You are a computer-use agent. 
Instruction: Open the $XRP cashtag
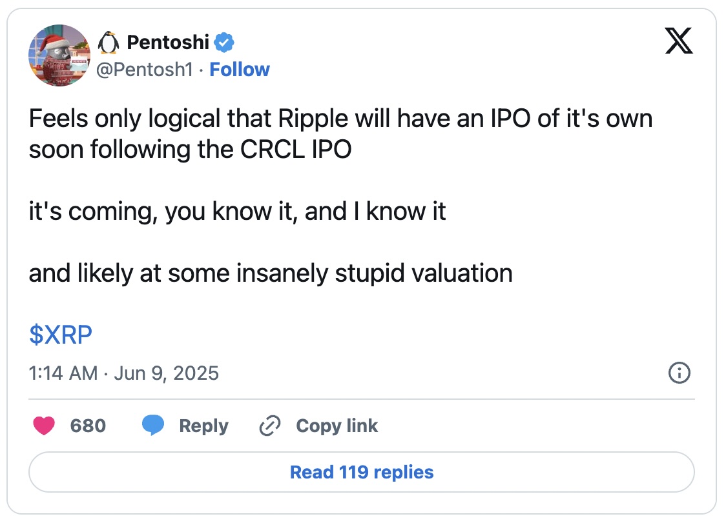click(x=61, y=335)
